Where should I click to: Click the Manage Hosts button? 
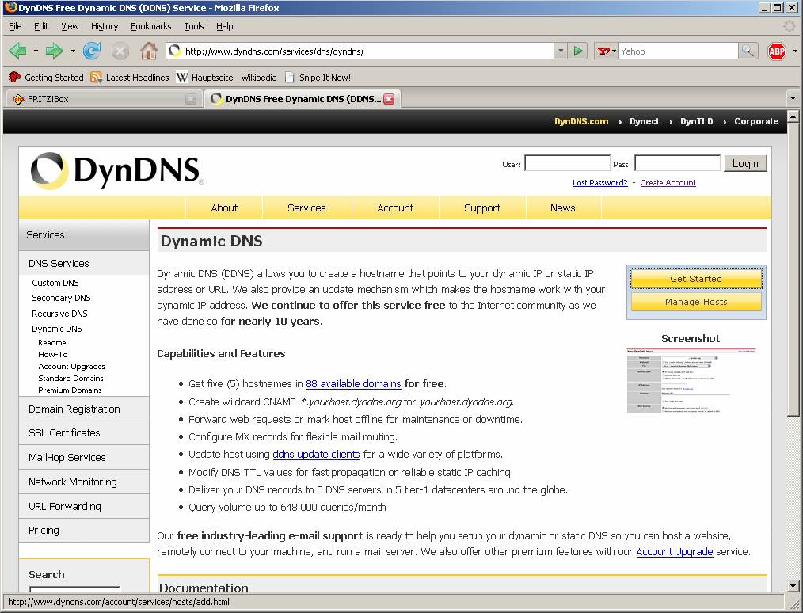coord(695,302)
